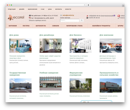
Task: Click the 8 (017) landline number
Action: click(x=94, y=18)
